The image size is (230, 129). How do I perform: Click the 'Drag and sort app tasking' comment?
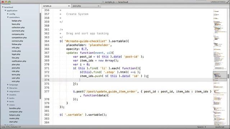click(87, 33)
